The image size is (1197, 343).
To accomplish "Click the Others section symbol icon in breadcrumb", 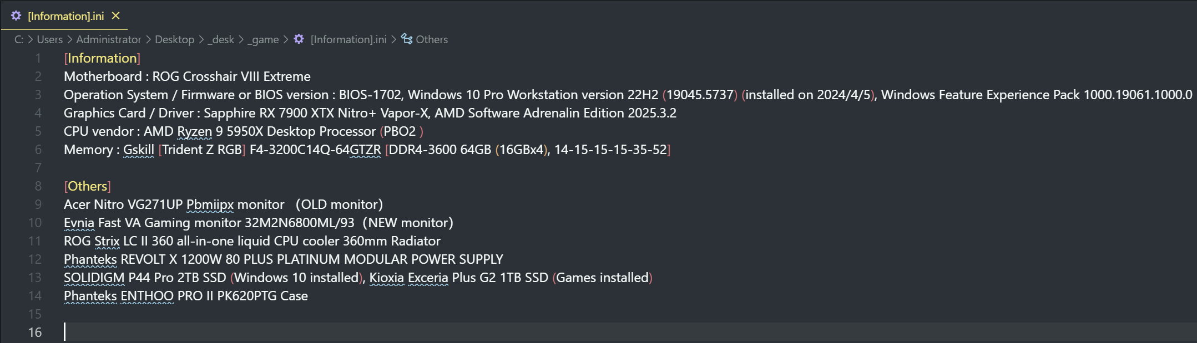I will [407, 39].
